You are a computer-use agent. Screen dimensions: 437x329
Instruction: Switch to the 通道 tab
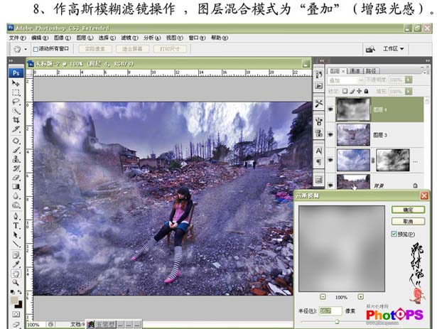point(355,71)
